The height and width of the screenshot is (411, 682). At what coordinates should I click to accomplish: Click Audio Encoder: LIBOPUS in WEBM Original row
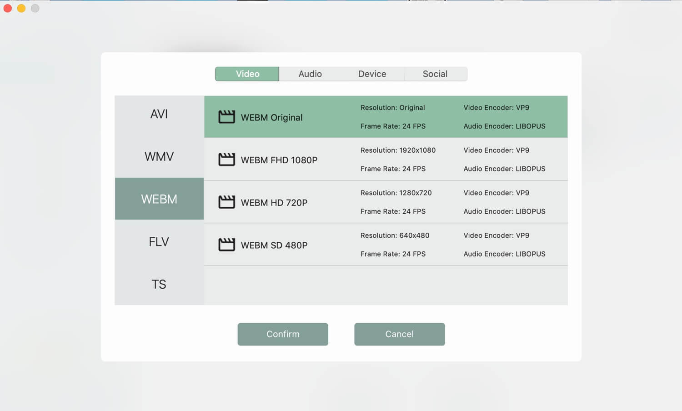(x=504, y=126)
